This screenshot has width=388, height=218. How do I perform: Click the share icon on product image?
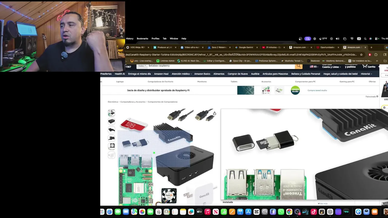tap(214, 114)
